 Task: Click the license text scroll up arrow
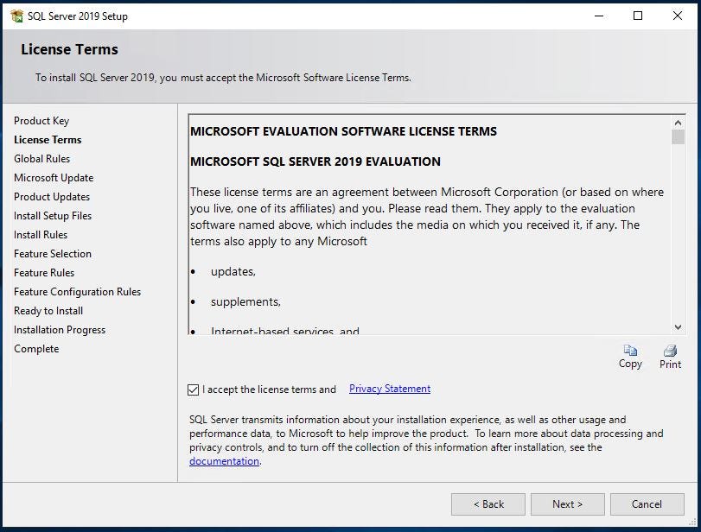click(678, 123)
